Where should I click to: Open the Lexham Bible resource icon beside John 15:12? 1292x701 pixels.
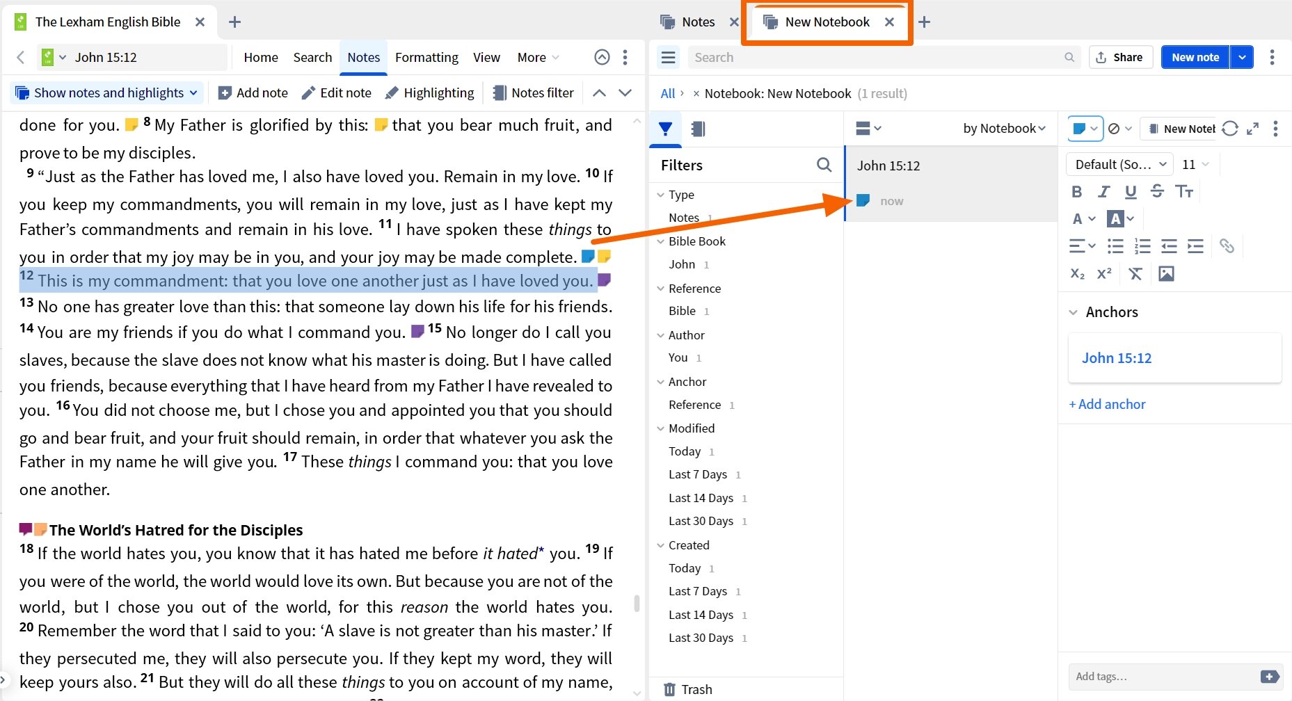(x=47, y=57)
